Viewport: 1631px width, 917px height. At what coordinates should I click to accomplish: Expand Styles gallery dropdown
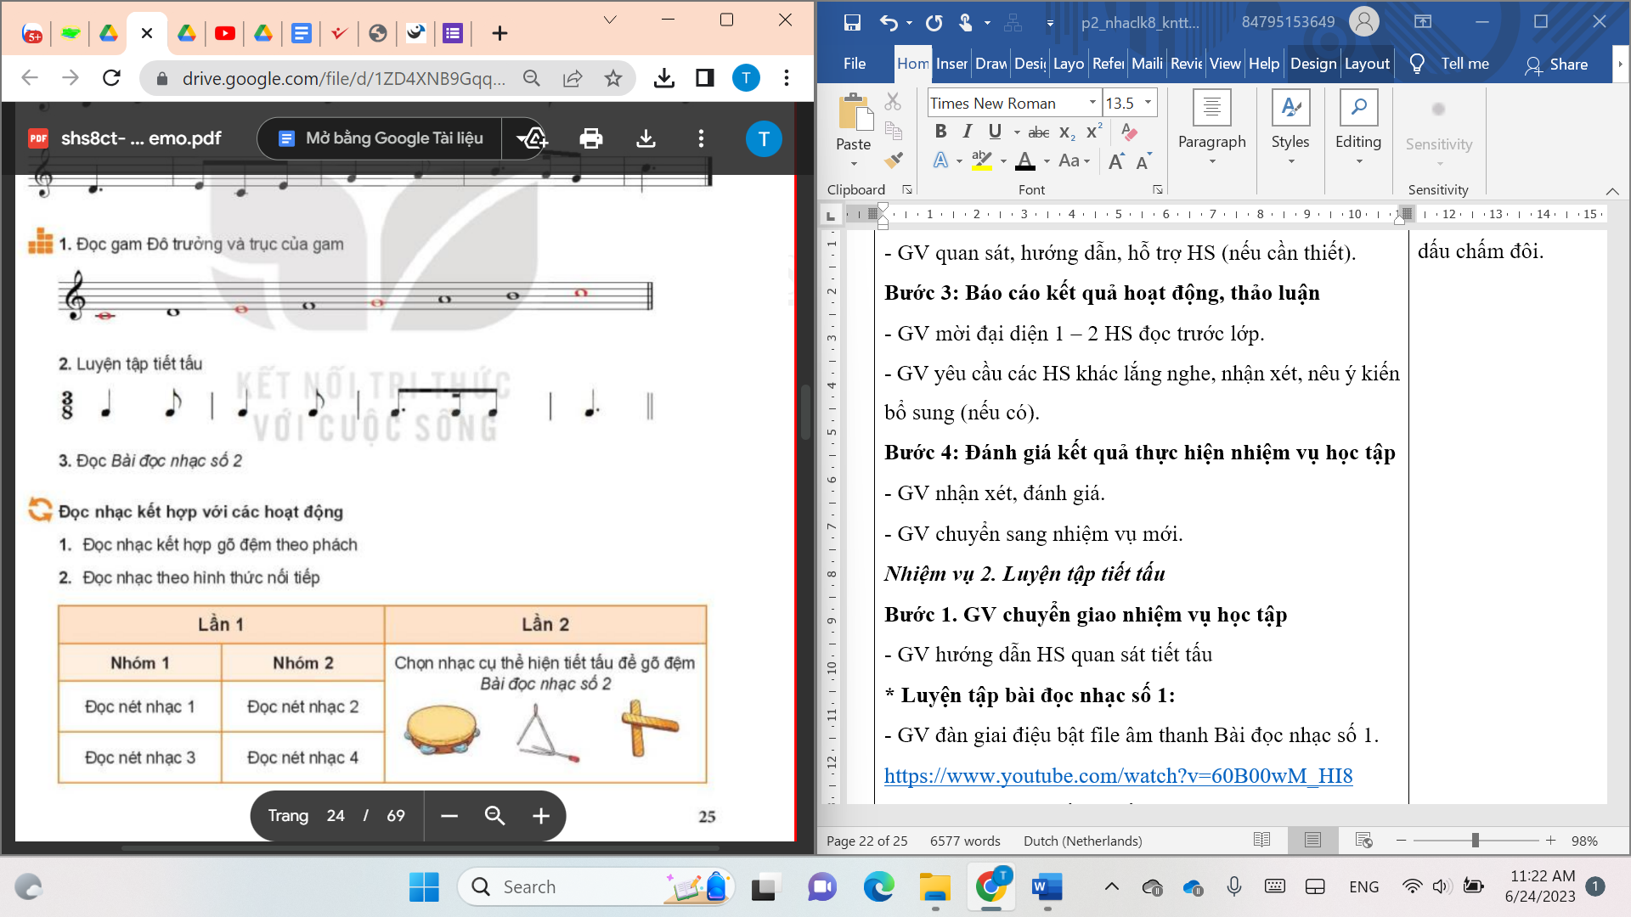click(x=1290, y=161)
